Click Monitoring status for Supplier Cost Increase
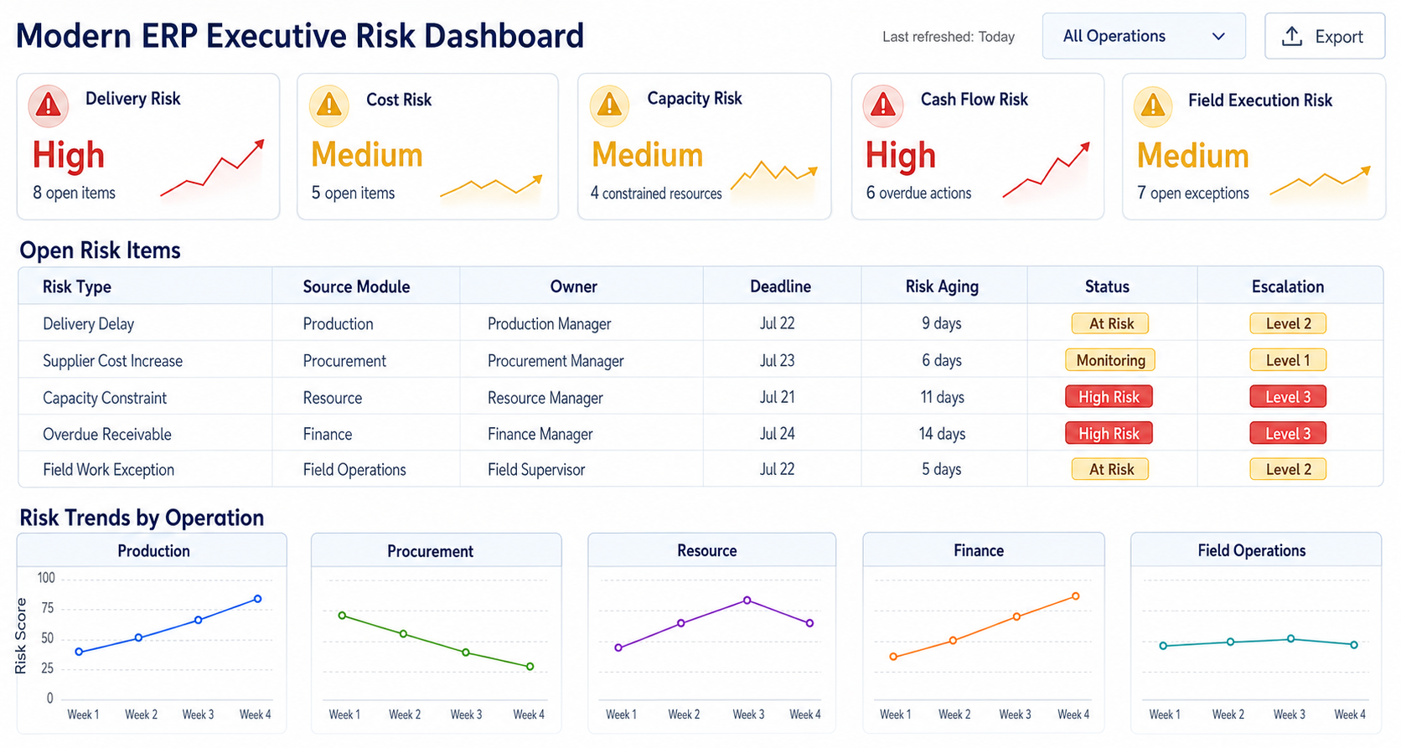Viewport: 1401px width, 748px height. [x=1110, y=360]
